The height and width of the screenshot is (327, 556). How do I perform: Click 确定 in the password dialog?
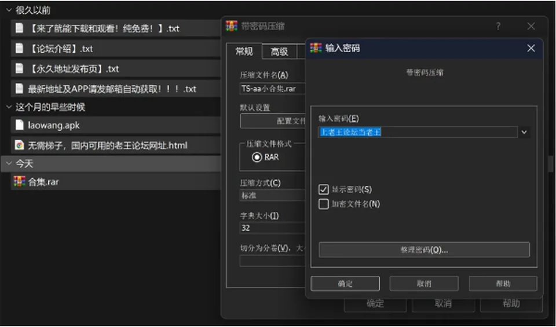[x=345, y=284]
